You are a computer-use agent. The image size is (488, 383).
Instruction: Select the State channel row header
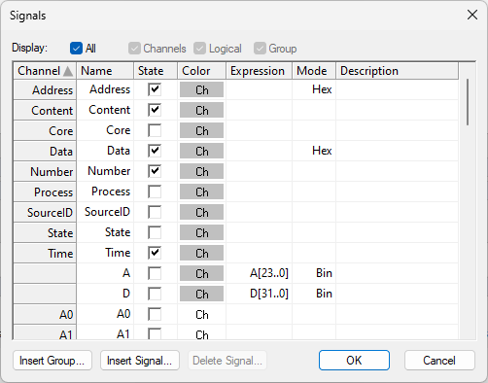pyautogui.click(x=45, y=232)
